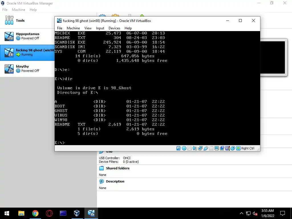This screenshot has width=292, height=219.
Task: Click the display monitor icon in VM status bar
Action: tap(216, 148)
